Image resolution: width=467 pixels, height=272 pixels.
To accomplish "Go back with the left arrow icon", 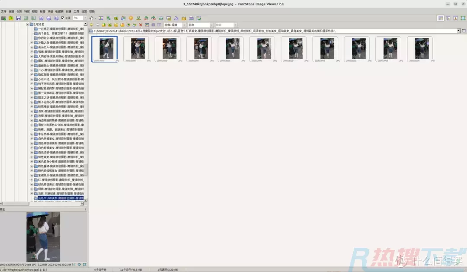I will click(x=91, y=25).
